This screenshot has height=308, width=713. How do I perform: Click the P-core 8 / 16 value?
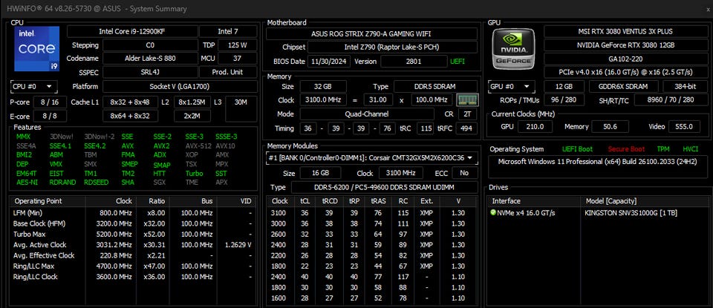[51, 102]
